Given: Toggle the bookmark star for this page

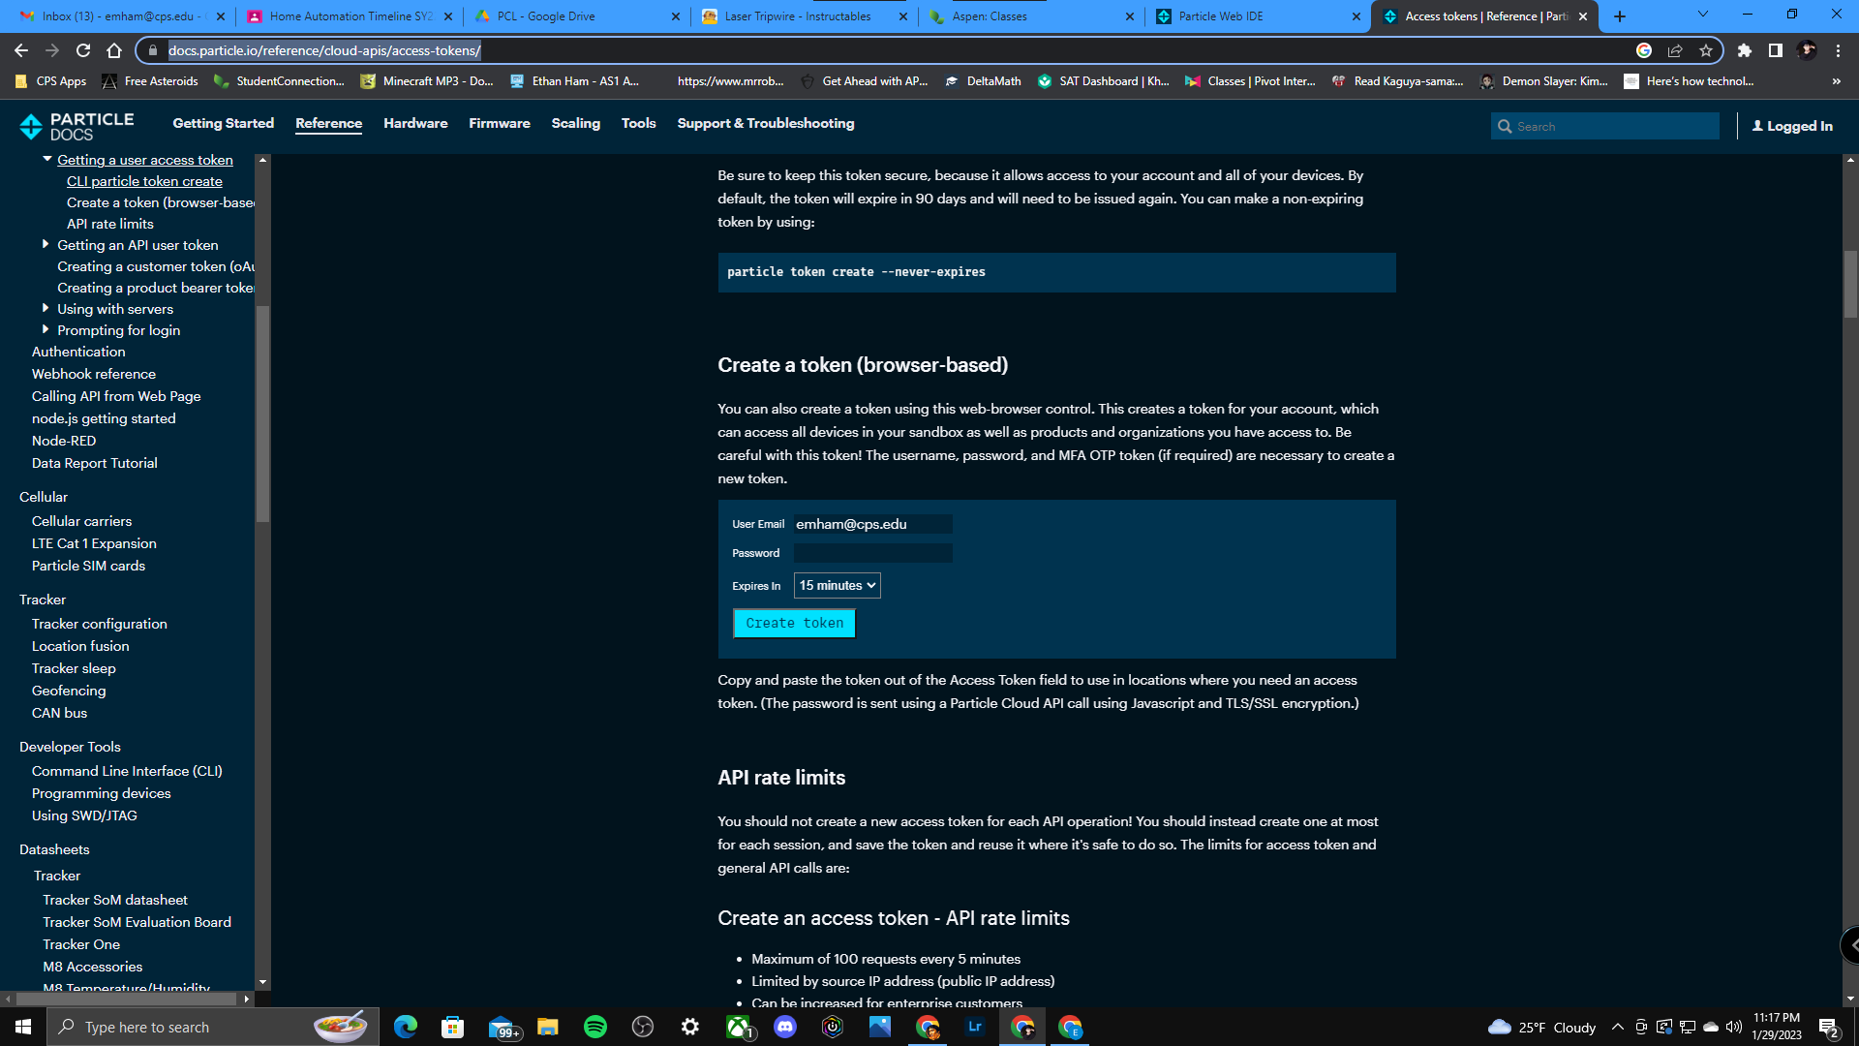Looking at the screenshot, I should pos(1707,50).
